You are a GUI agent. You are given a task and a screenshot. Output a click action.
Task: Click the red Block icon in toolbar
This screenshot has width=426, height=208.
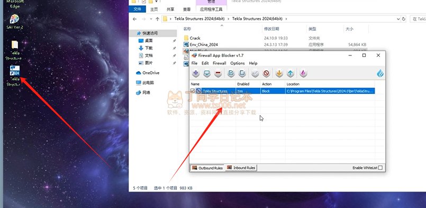(x=266, y=73)
